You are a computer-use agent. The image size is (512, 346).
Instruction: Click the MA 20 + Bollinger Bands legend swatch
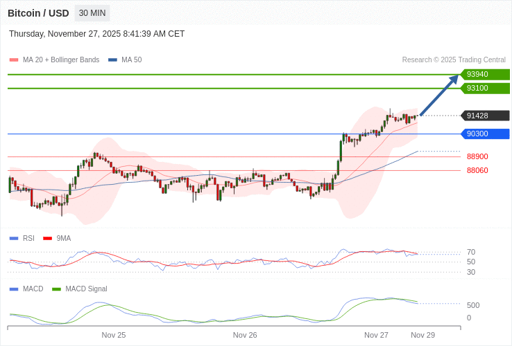pyautogui.click(x=14, y=60)
